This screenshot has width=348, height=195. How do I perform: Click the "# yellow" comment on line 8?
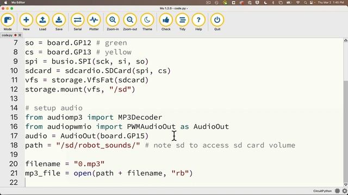coord(114,52)
